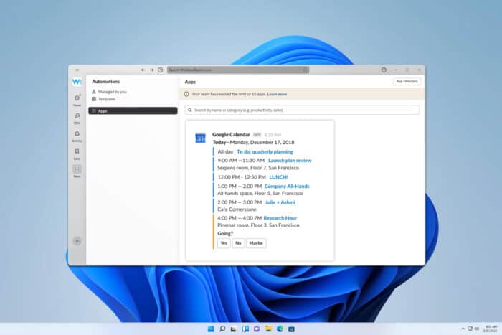502x335 pixels.
Task: Open DMs in the sidebar
Action: pyautogui.click(x=77, y=115)
